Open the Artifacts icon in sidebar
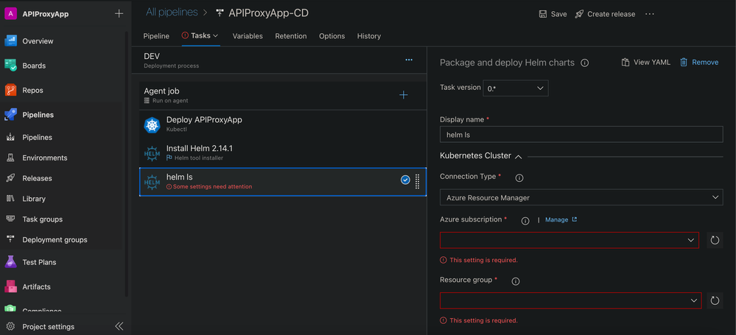This screenshot has width=736, height=335. [x=11, y=286]
